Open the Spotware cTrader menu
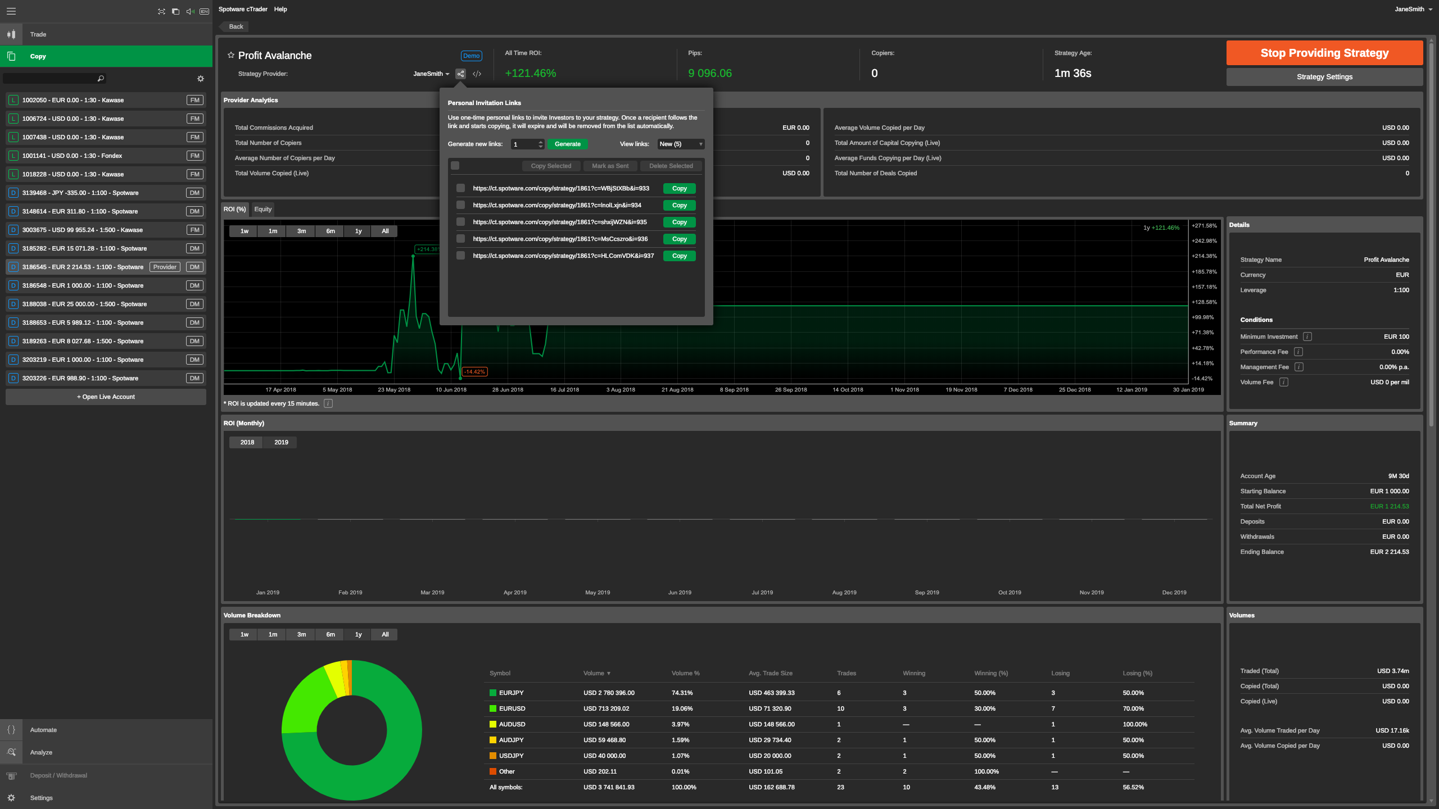 (243, 9)
